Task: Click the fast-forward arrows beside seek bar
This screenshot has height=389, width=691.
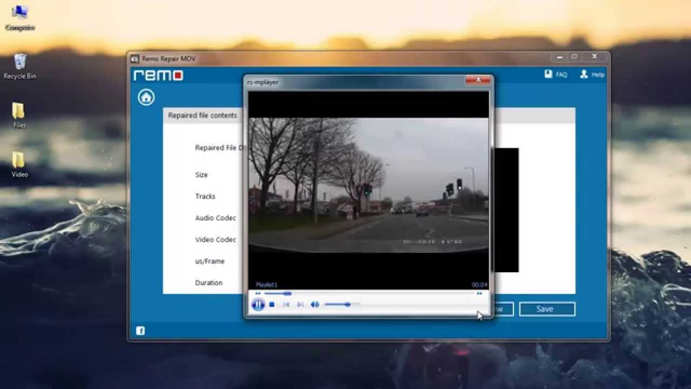Action: pyautogui.click(x=479, y=293)
